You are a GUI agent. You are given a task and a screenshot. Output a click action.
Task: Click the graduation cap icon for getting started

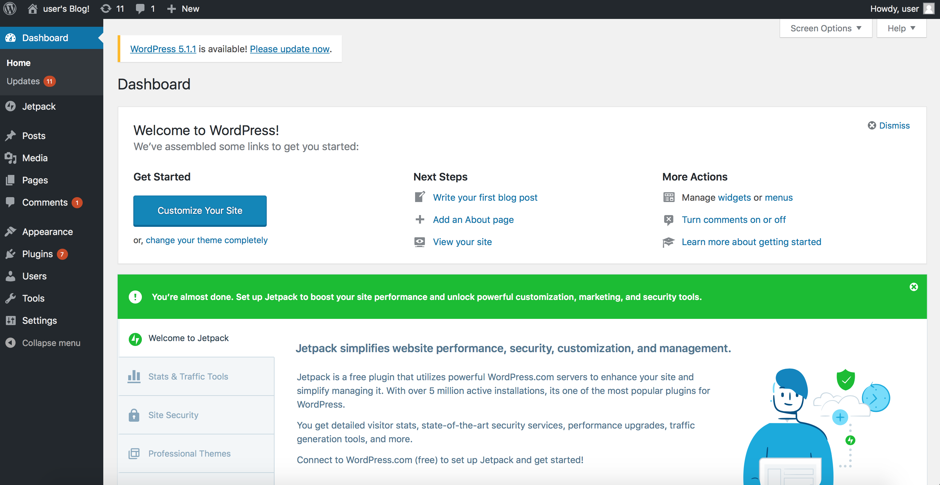coord(668,242)
